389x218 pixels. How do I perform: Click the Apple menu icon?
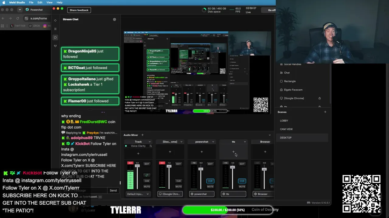tap(4, 2)
